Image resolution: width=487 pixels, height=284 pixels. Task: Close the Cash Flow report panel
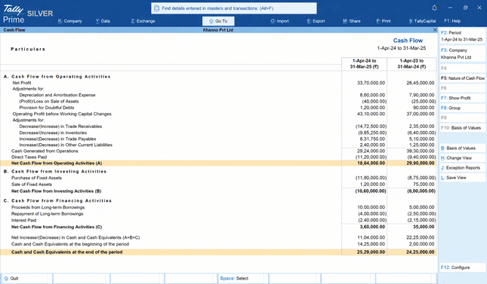coord(435,30)
